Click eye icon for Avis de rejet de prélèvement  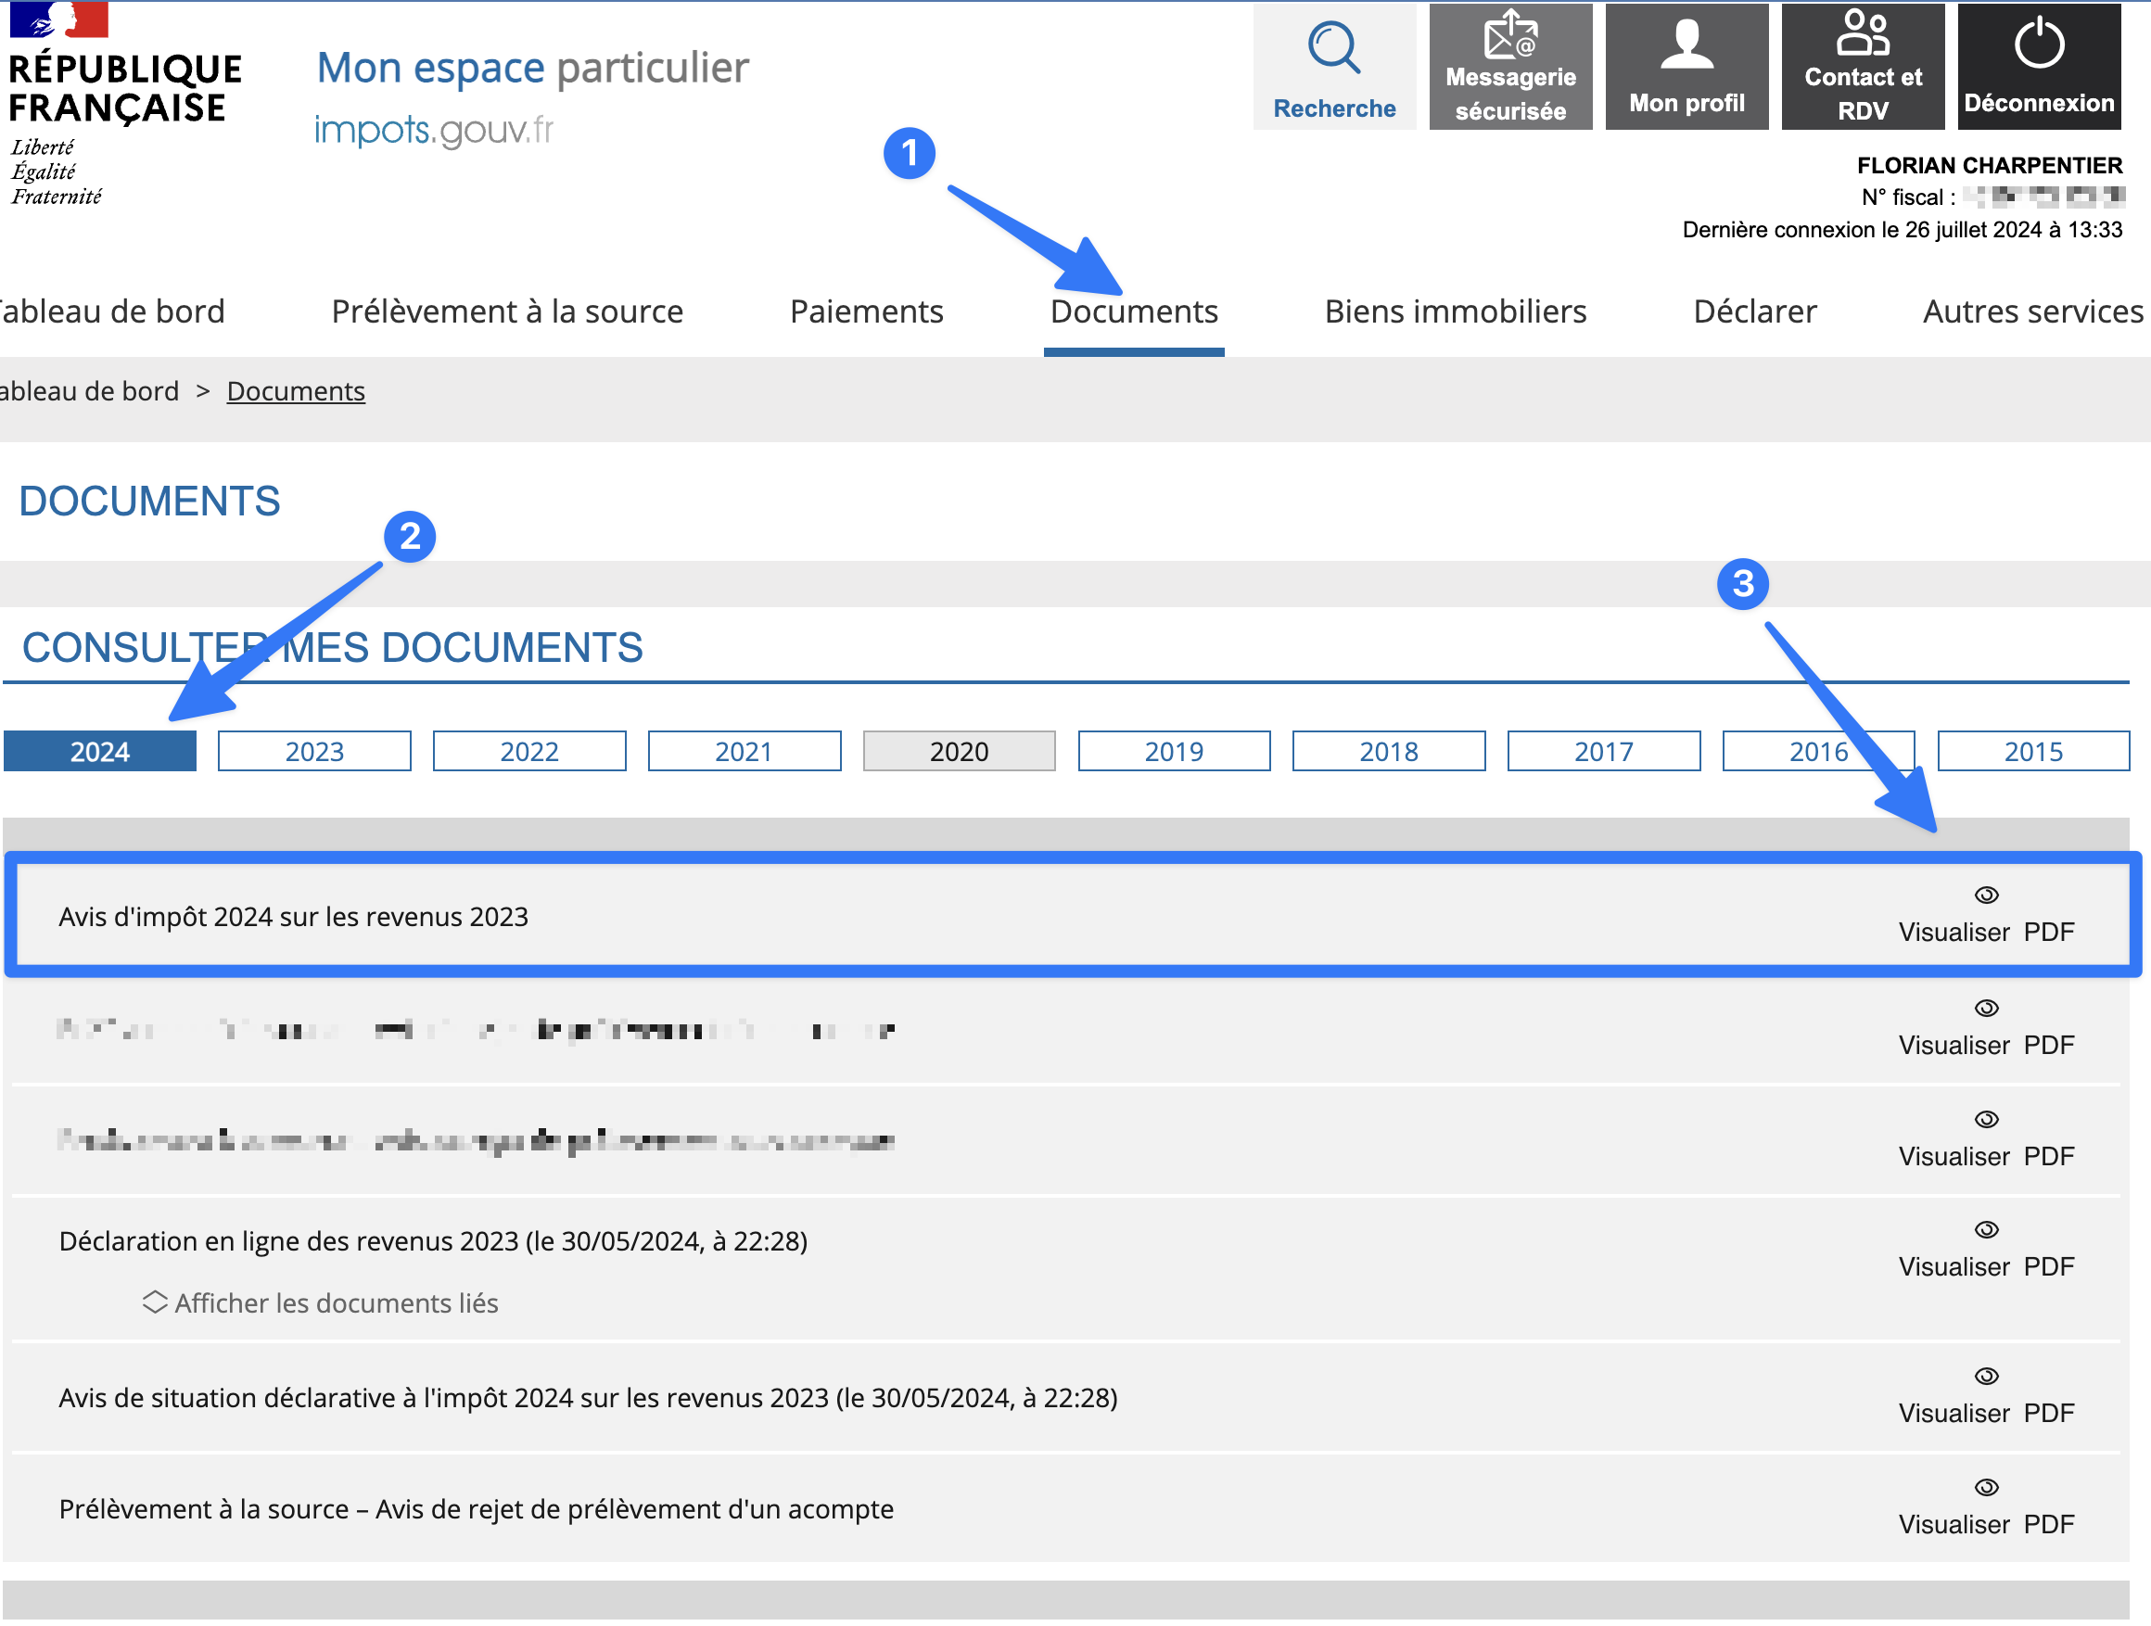[1986, 1488]
